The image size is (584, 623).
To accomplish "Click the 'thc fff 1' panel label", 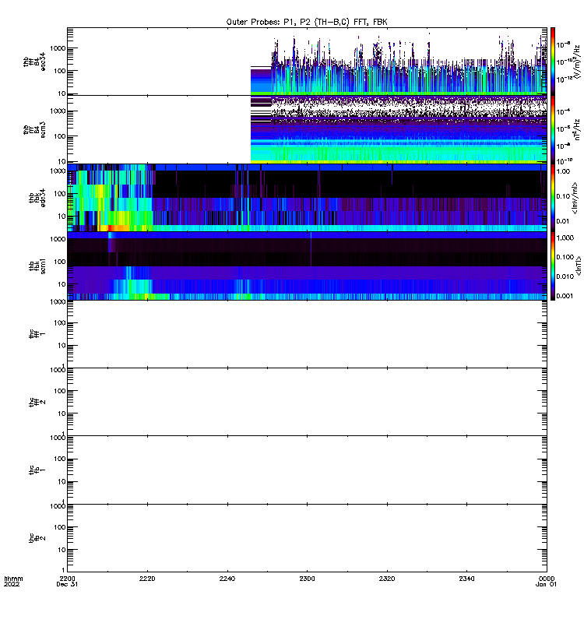I will pos(37,334).
